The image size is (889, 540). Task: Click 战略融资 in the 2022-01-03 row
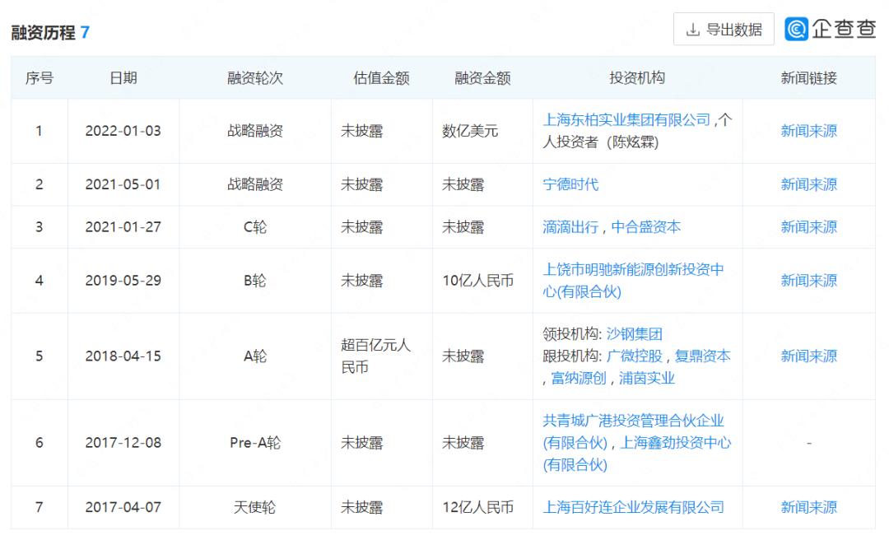click(255, 131)
